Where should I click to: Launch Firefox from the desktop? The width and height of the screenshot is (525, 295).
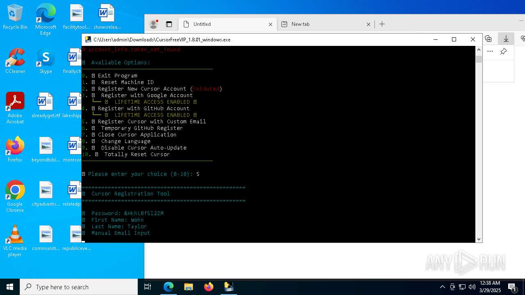pyautogui.click(x=15, y=150)
